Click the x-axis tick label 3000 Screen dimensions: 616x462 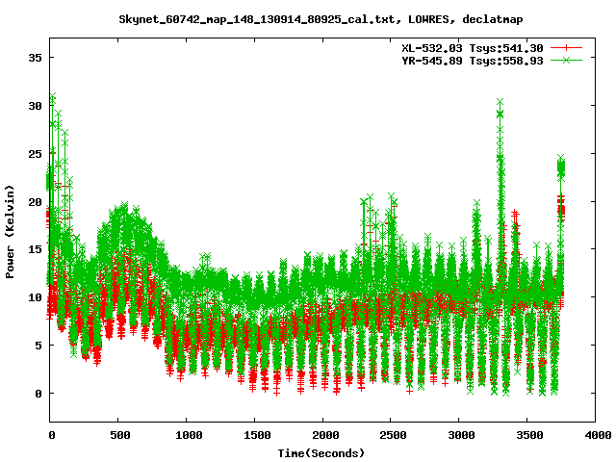[x=461, y=435]
